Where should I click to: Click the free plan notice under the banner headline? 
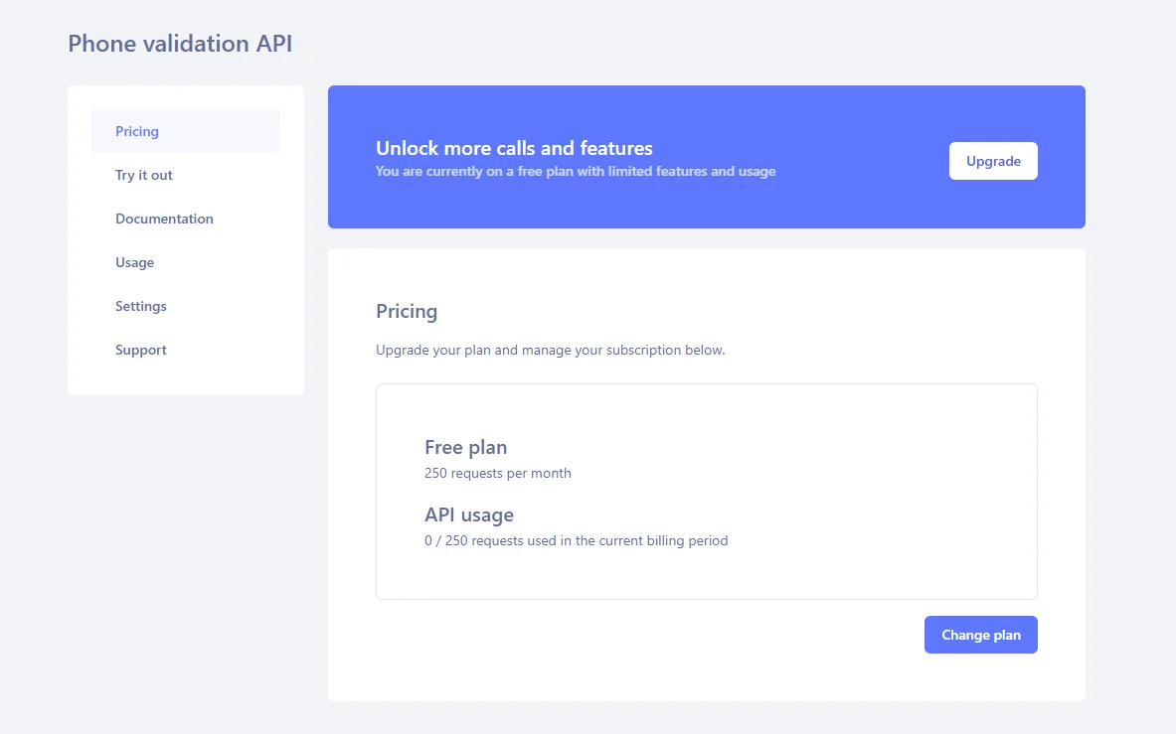point(575,171)
